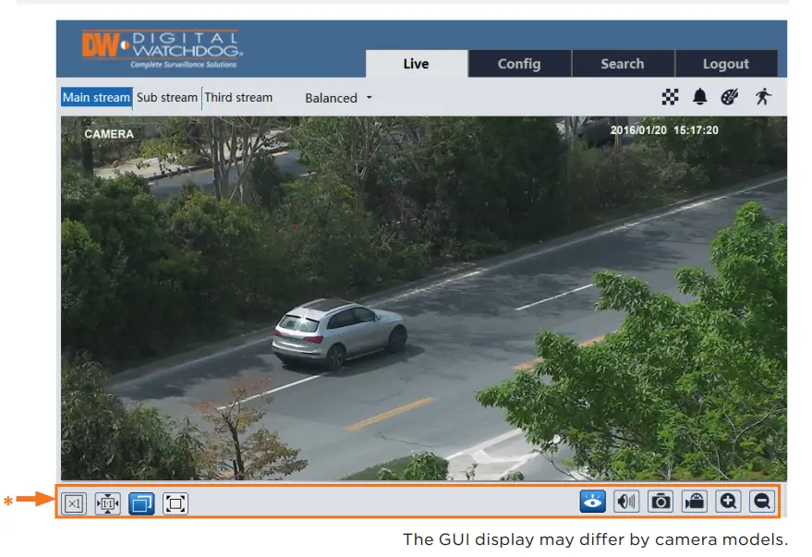Click the color abnormality palette icon
Image resolution: width=812 pixels, height=557 pixels.
(730, 97)
